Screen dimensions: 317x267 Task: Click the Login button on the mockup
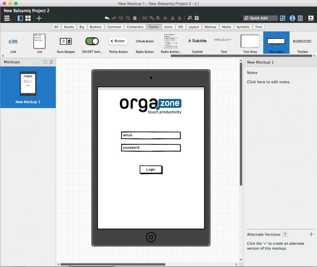pyautogui.click(x=151, y=169)
